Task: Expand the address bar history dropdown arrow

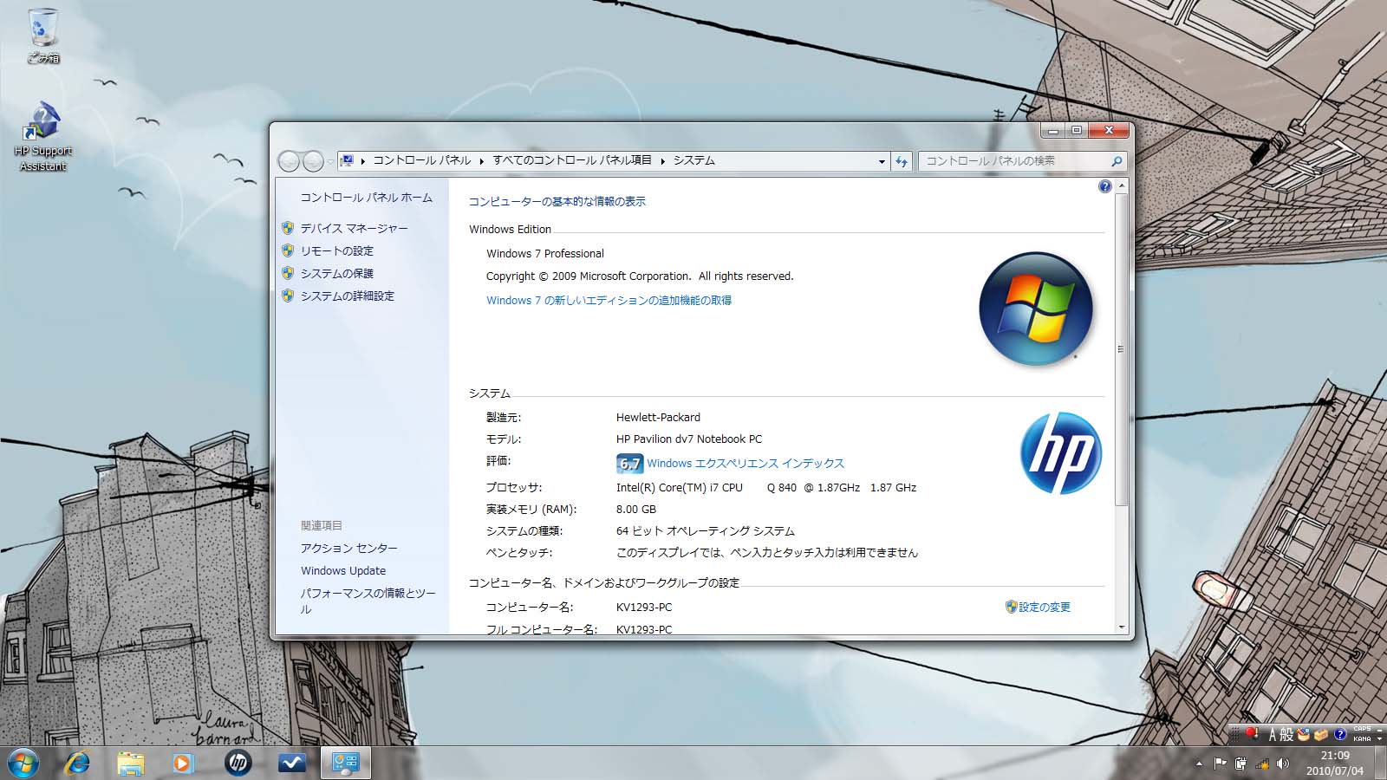Action: coord(882,161)
